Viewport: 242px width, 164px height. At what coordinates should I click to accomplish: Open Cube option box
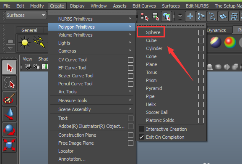tap(201, 40)
